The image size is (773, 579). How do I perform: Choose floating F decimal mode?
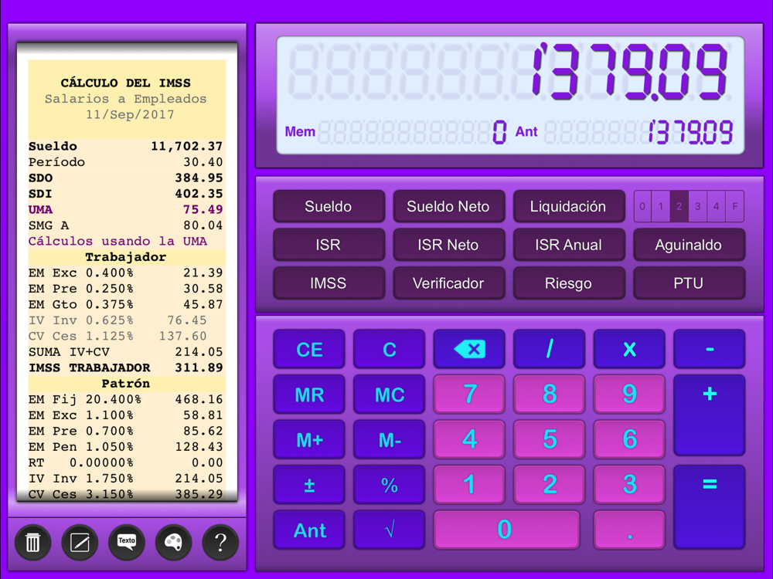point(734,206)
